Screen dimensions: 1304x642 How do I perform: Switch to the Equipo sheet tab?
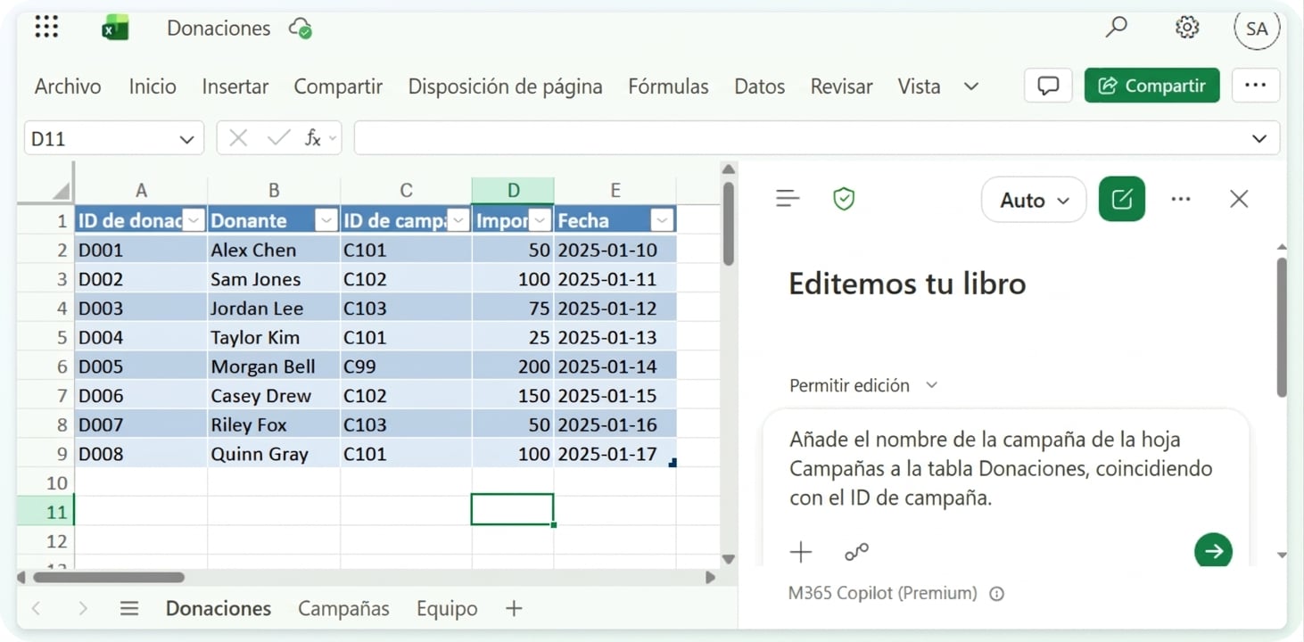pos(447,609)
